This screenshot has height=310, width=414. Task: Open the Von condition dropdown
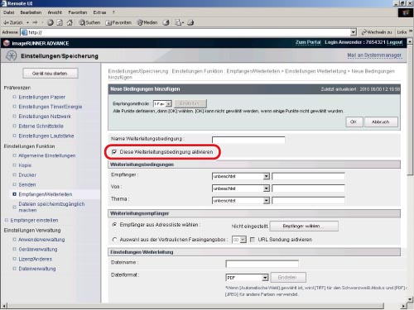240,188
